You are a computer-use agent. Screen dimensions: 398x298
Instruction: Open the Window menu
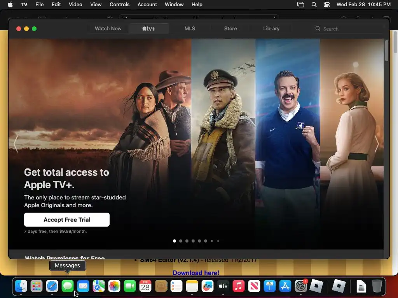point(174,4)
